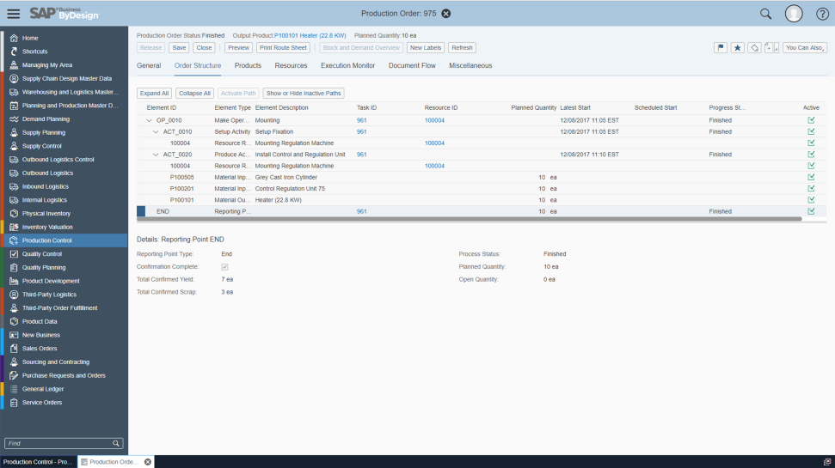835x468 pixels.
Task: Click the Print Route Sheet button
Action: pos(283,48)
